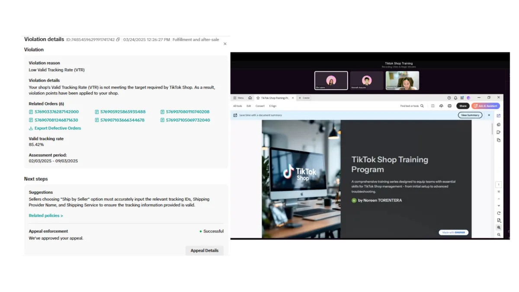Image resolution: width=519 pixels, height=292 pixels.
Task: Open the Acrobat Menu hamburger
Action: tap(238, 98)
